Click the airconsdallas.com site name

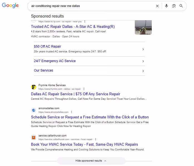pos(49,108)
